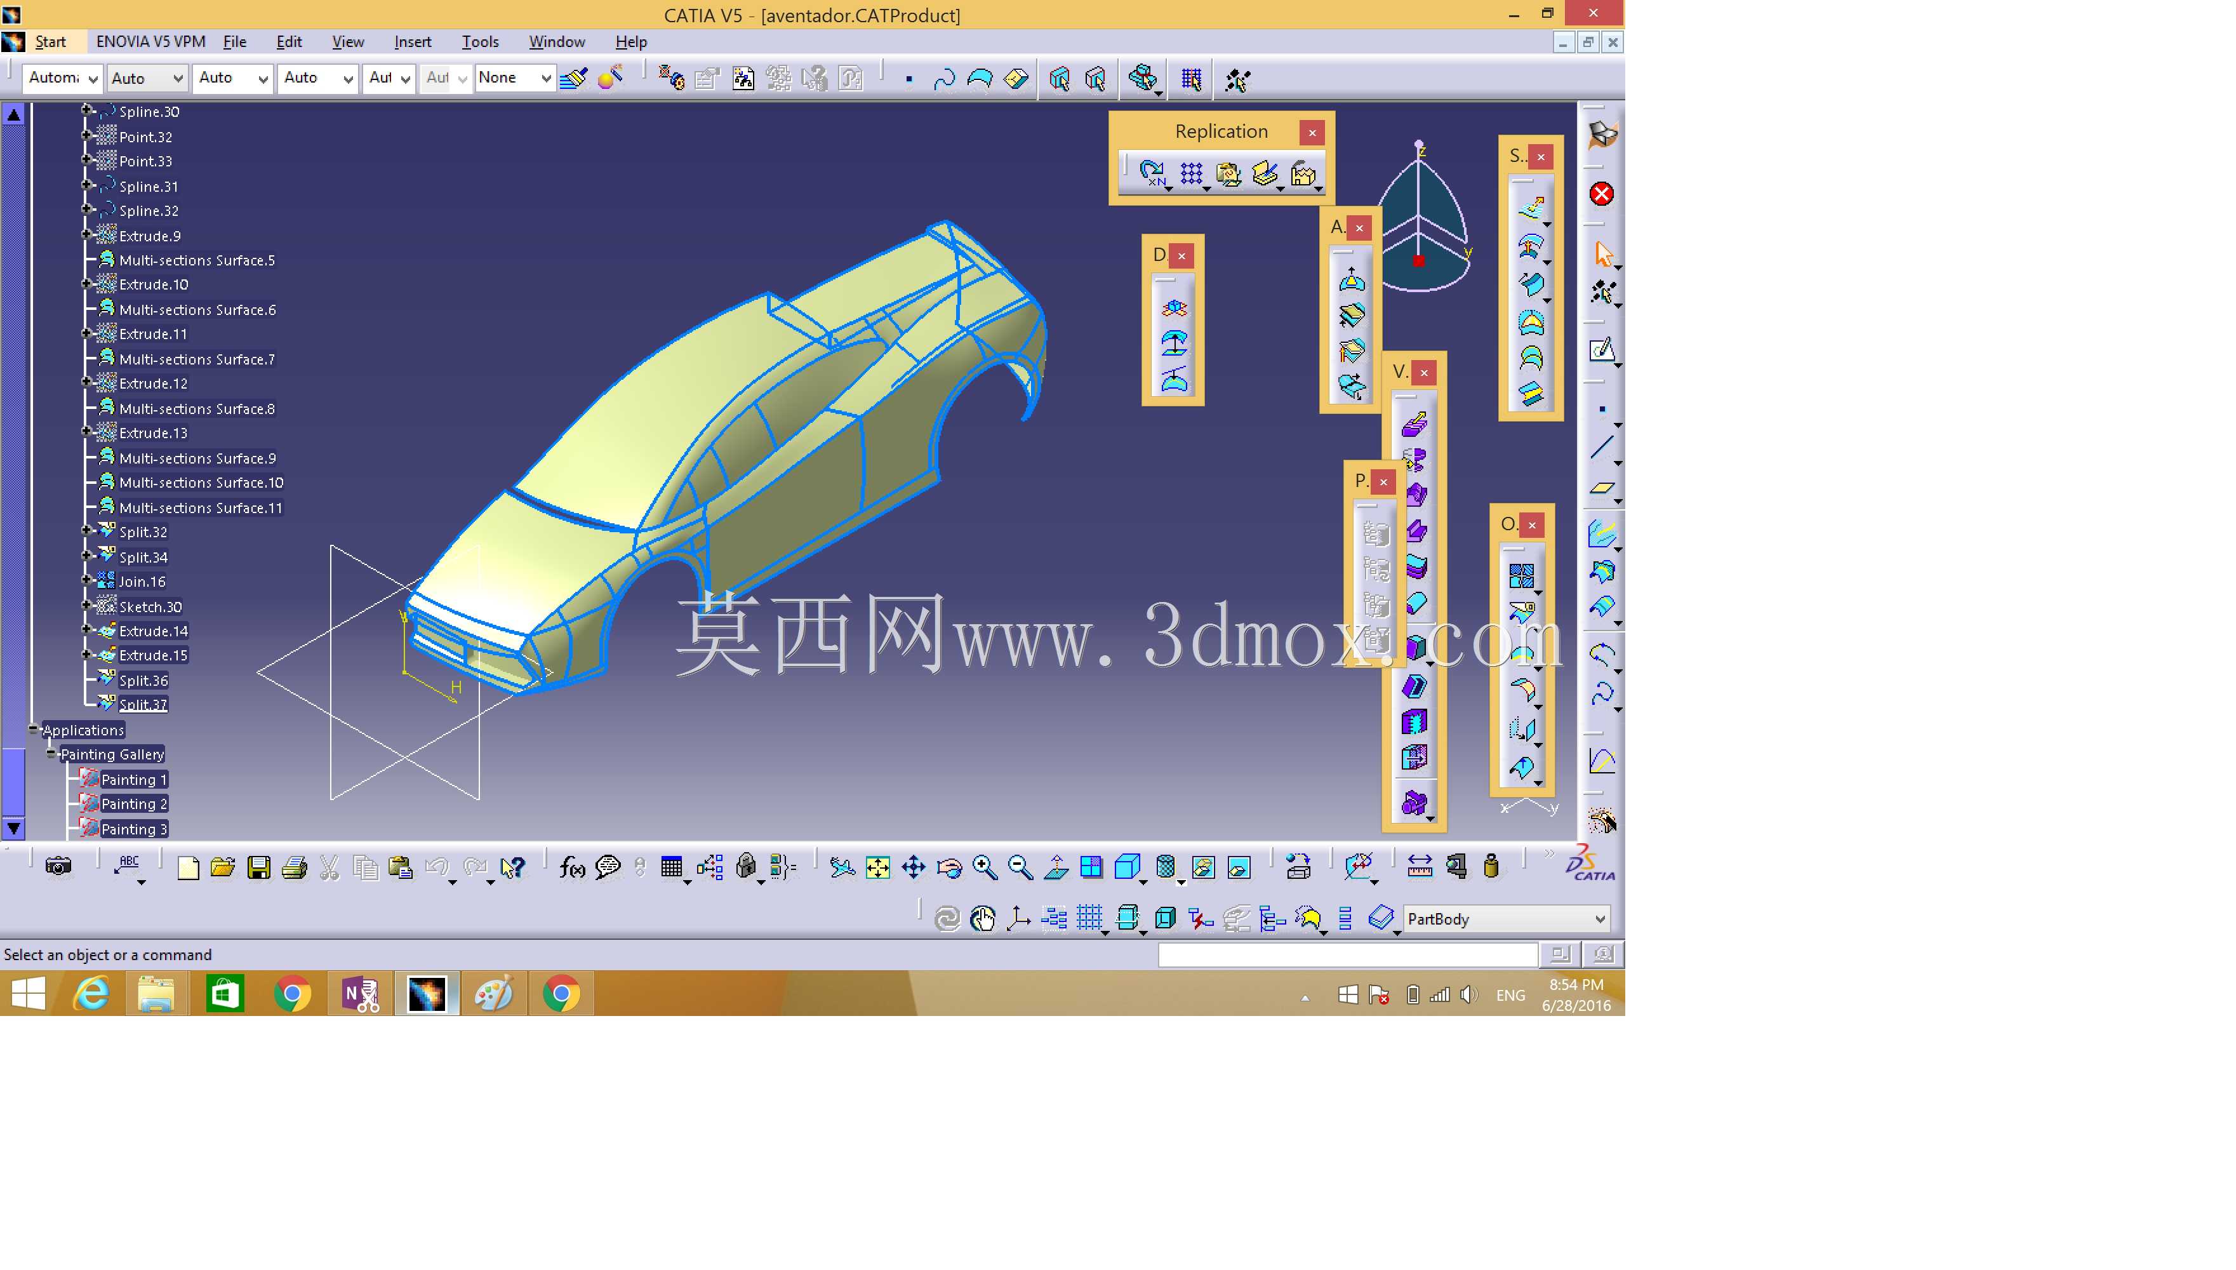Open the Insert menu
The width and height of the screenshot is (2236, 1270).
point(413,42)
